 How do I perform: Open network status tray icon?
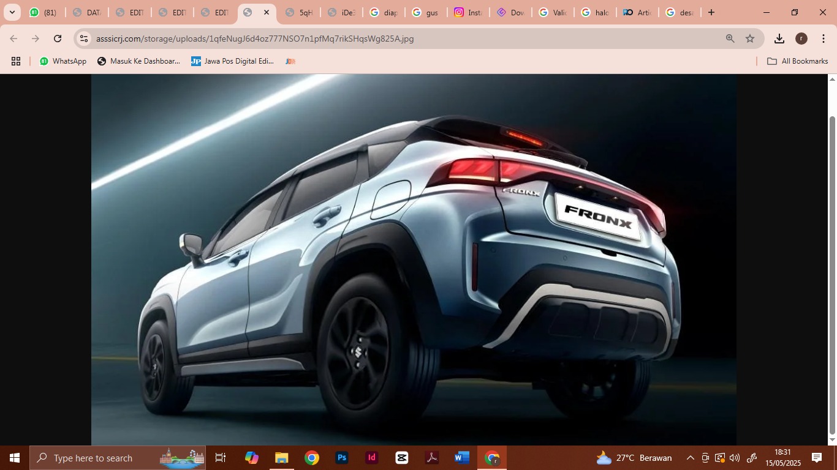coord(720,458)
